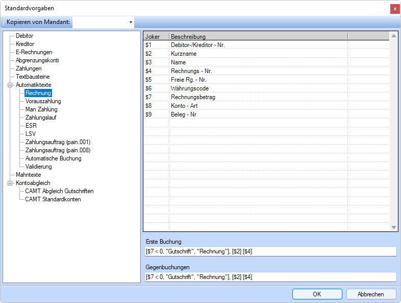The image size is (401, 303).
Task: Close the Standardvorgaben dialog
Action: click(394, 9)
